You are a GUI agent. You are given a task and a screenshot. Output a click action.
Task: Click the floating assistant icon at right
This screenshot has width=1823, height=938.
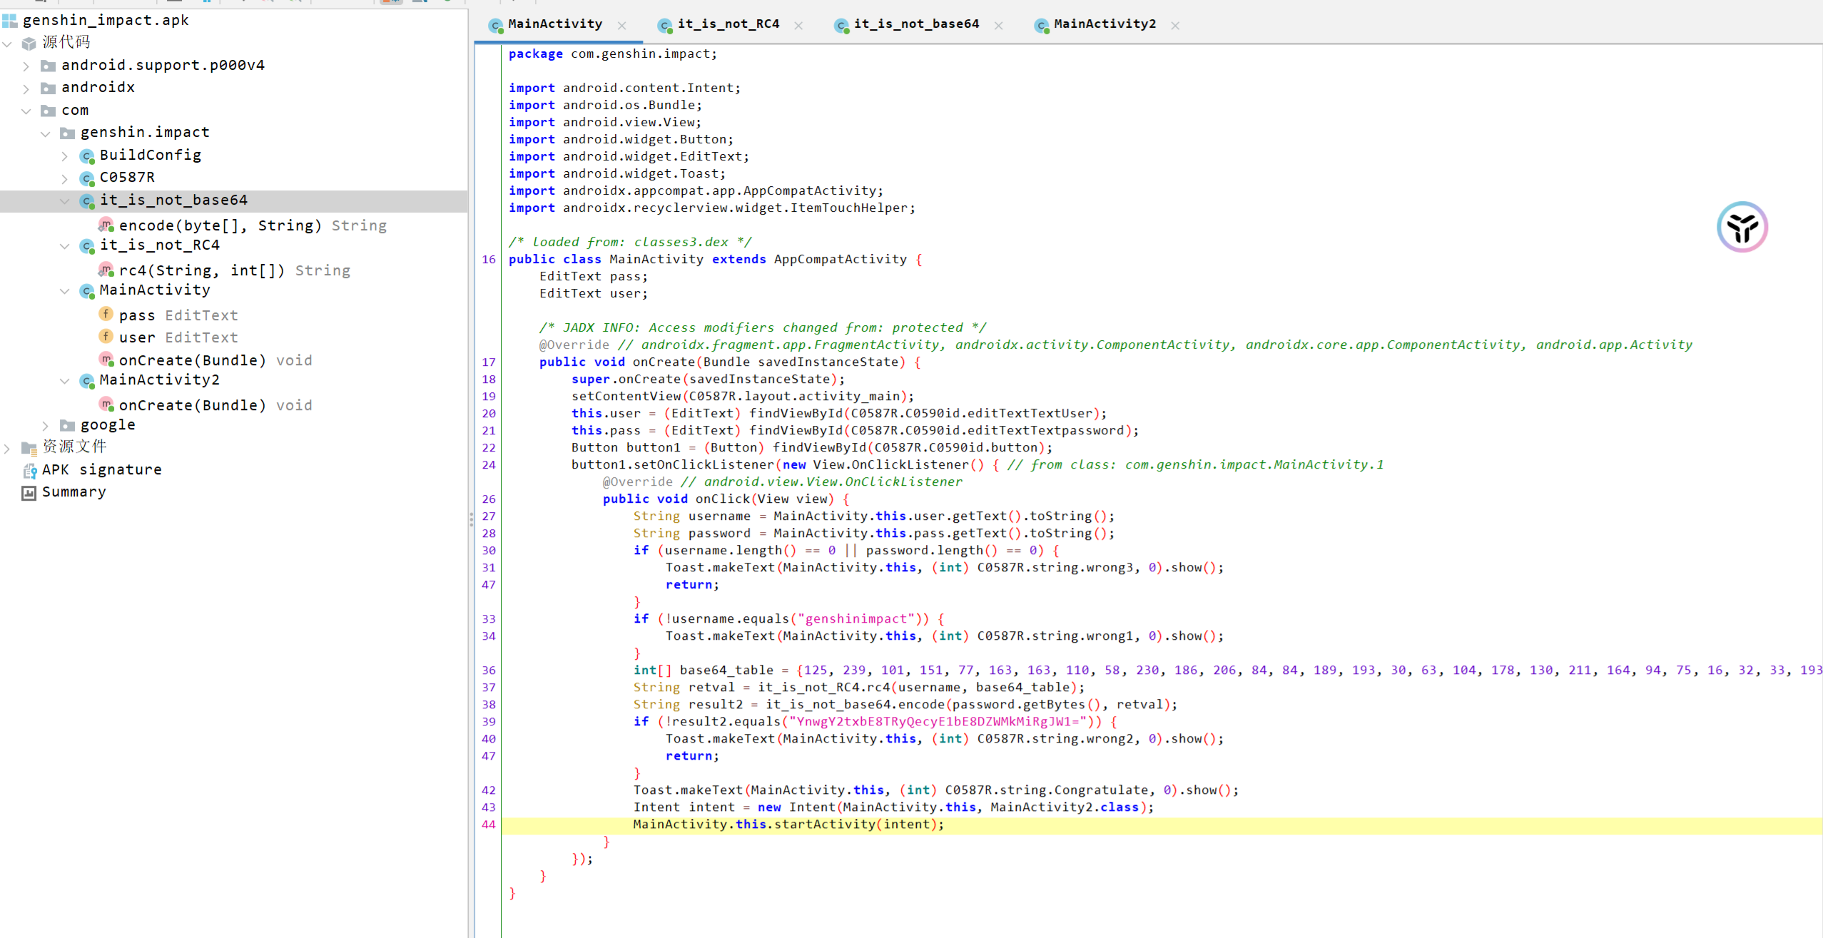[x=1742, y=228]
